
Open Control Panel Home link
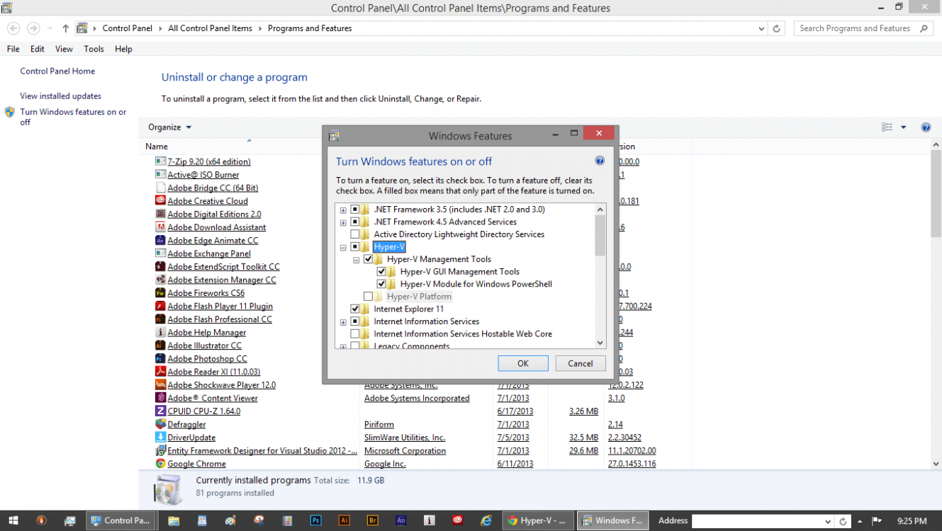57,71
